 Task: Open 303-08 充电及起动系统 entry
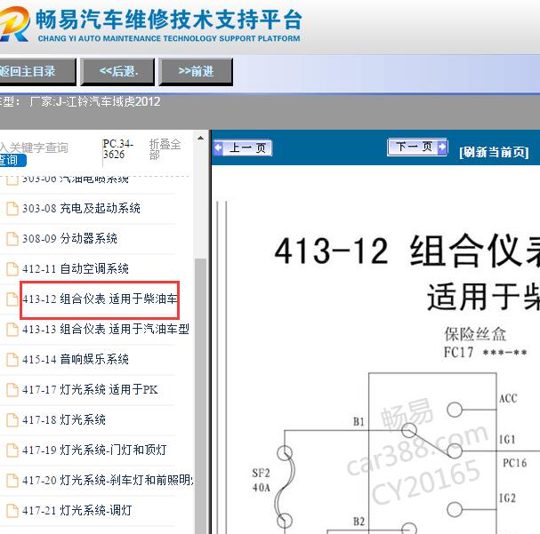[x=81, y=209]
